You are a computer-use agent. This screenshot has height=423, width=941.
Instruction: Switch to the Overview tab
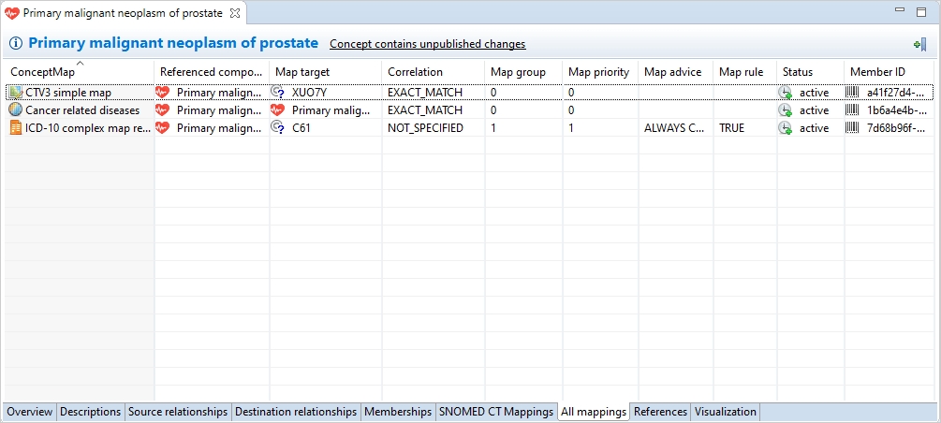coord(29,412)
